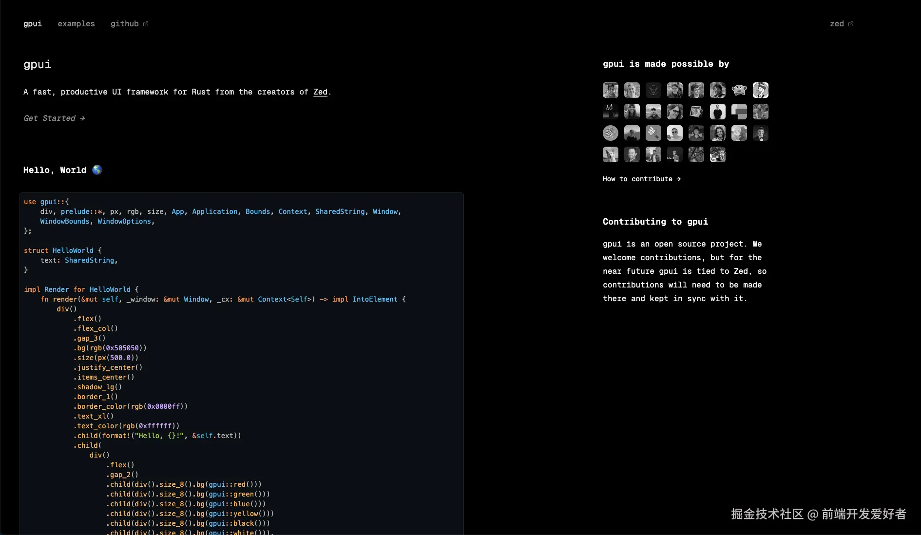The image size is (921, 535).
Task: Click the nested spiral squares avatar
Action: click(696, 112)
